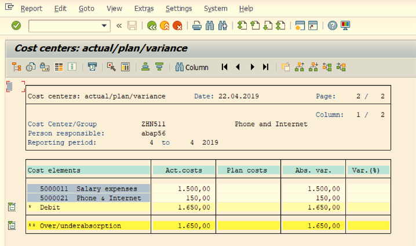Open the System menu

click(216, 9)
